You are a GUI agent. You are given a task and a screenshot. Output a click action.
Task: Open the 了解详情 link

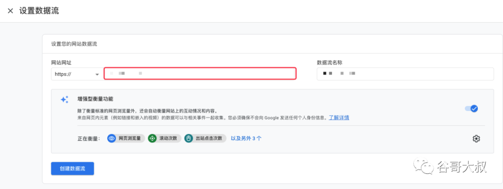[339, 117]
